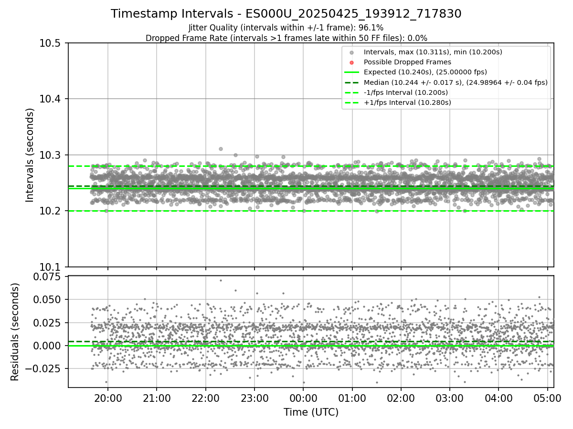Click the '05:00' time tick label

tap(547, 398)
